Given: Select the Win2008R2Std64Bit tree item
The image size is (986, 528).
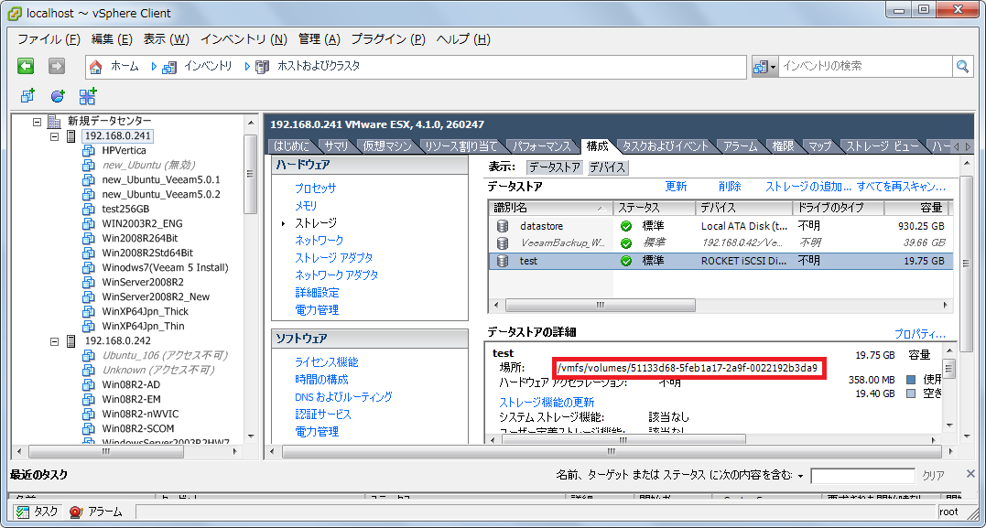Looking at the screenshot, I should (x=147, y=253).
